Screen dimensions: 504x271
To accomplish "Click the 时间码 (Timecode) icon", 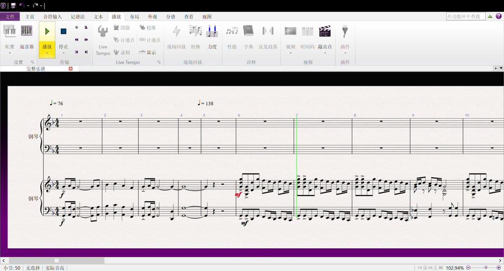I will [x=308, y=31].
